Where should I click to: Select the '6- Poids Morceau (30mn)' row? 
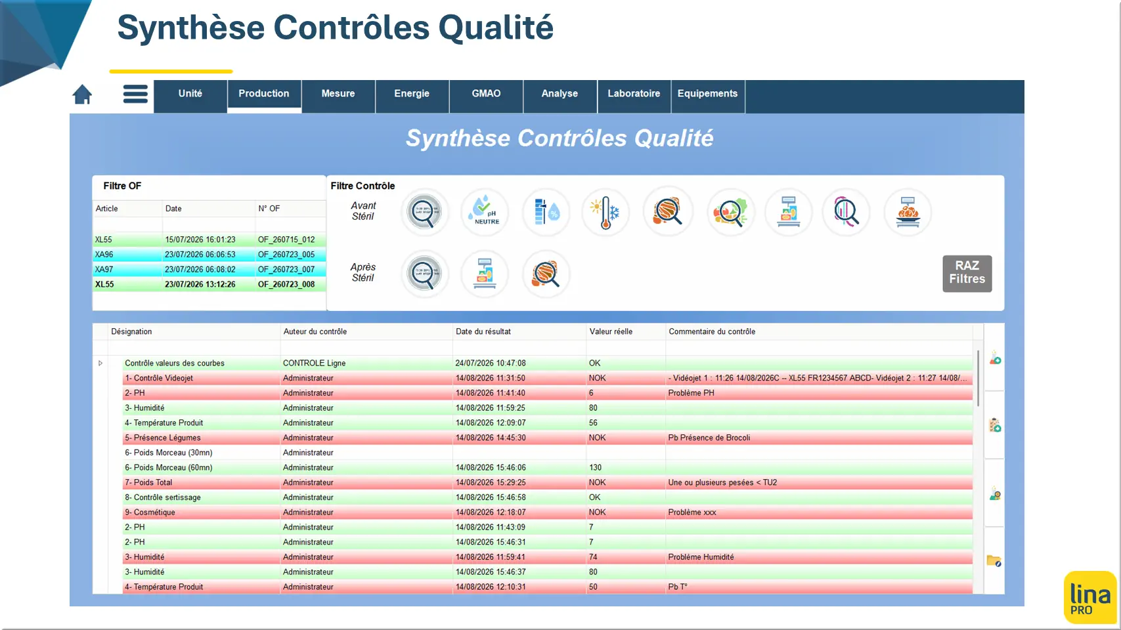coord(547,453)
